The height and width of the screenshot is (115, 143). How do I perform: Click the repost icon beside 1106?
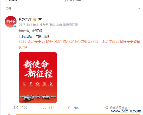click(x=16, y=107)
